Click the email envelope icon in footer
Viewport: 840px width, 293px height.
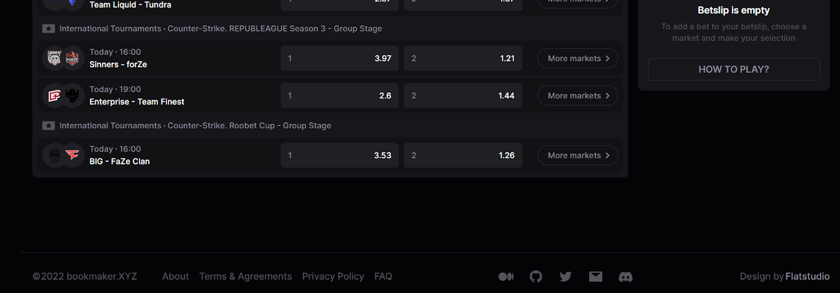click(595, 276)
